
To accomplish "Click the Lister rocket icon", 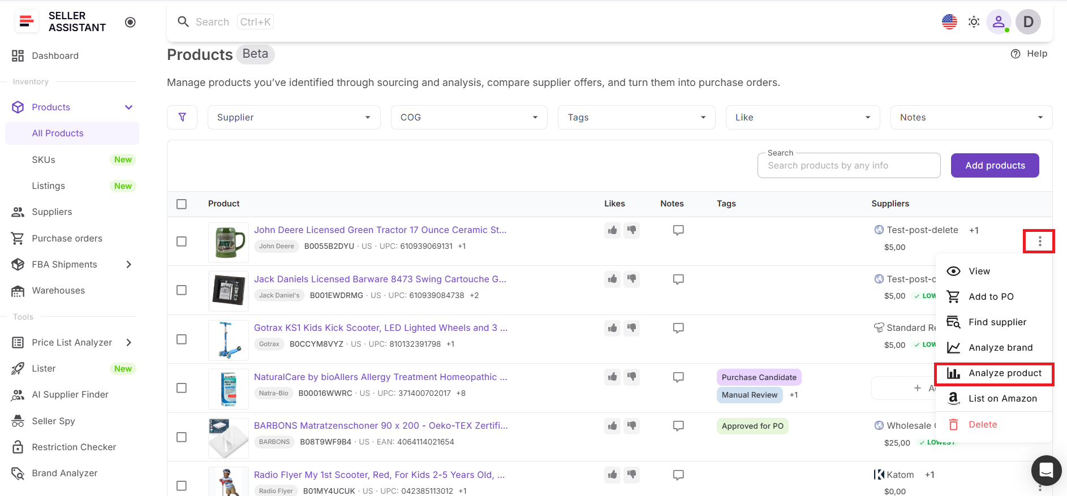I will click(18, 369).
